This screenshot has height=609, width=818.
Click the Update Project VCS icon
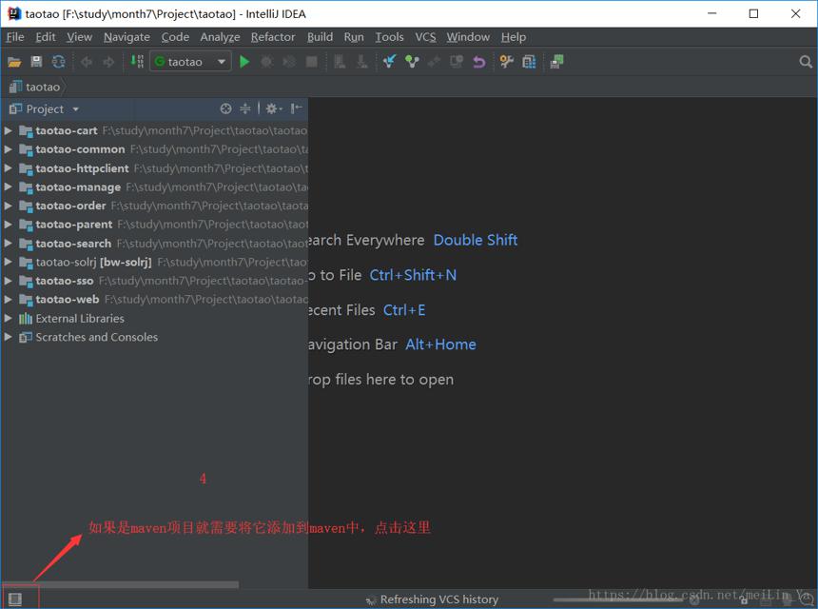coord(389,62)
